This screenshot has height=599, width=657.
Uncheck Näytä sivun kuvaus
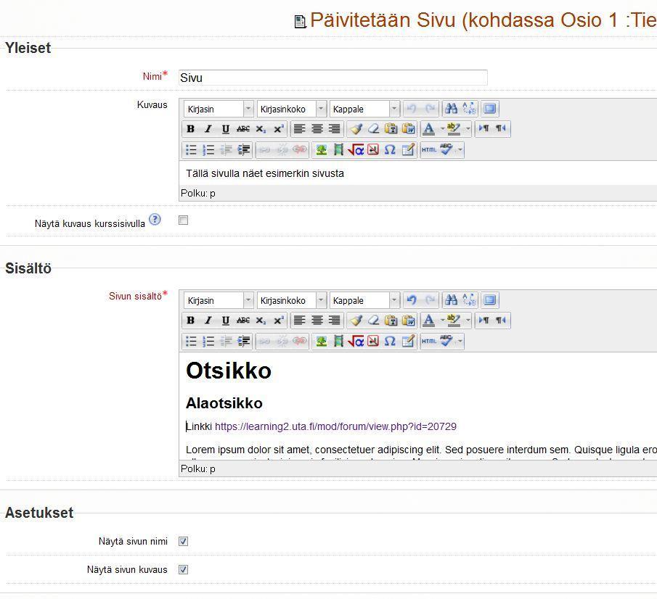(183, 569)
